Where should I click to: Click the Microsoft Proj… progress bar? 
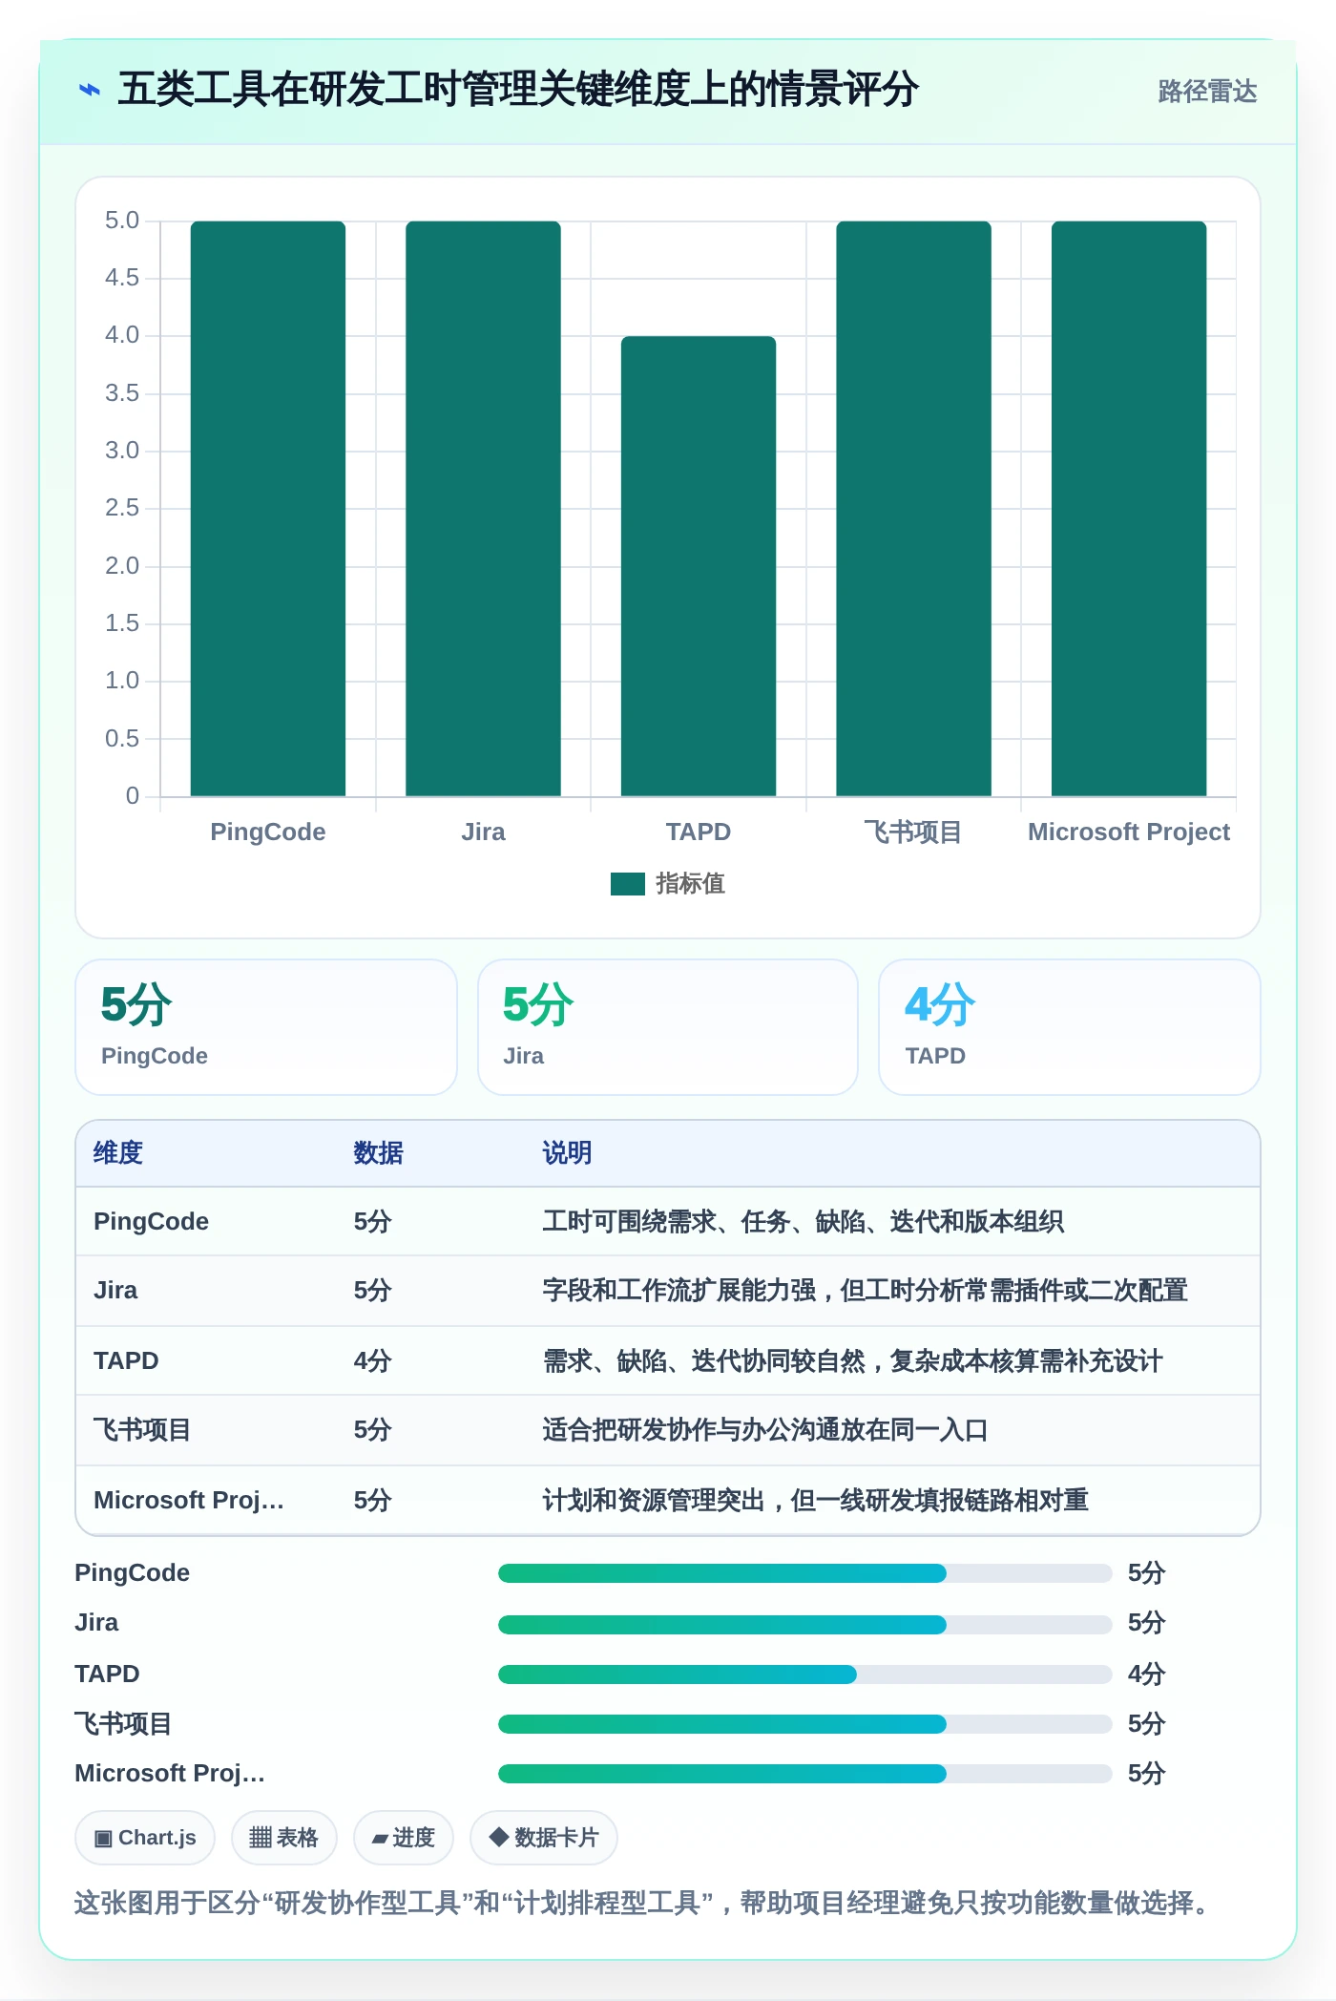pyautogui.click(x=805, y=1774)
